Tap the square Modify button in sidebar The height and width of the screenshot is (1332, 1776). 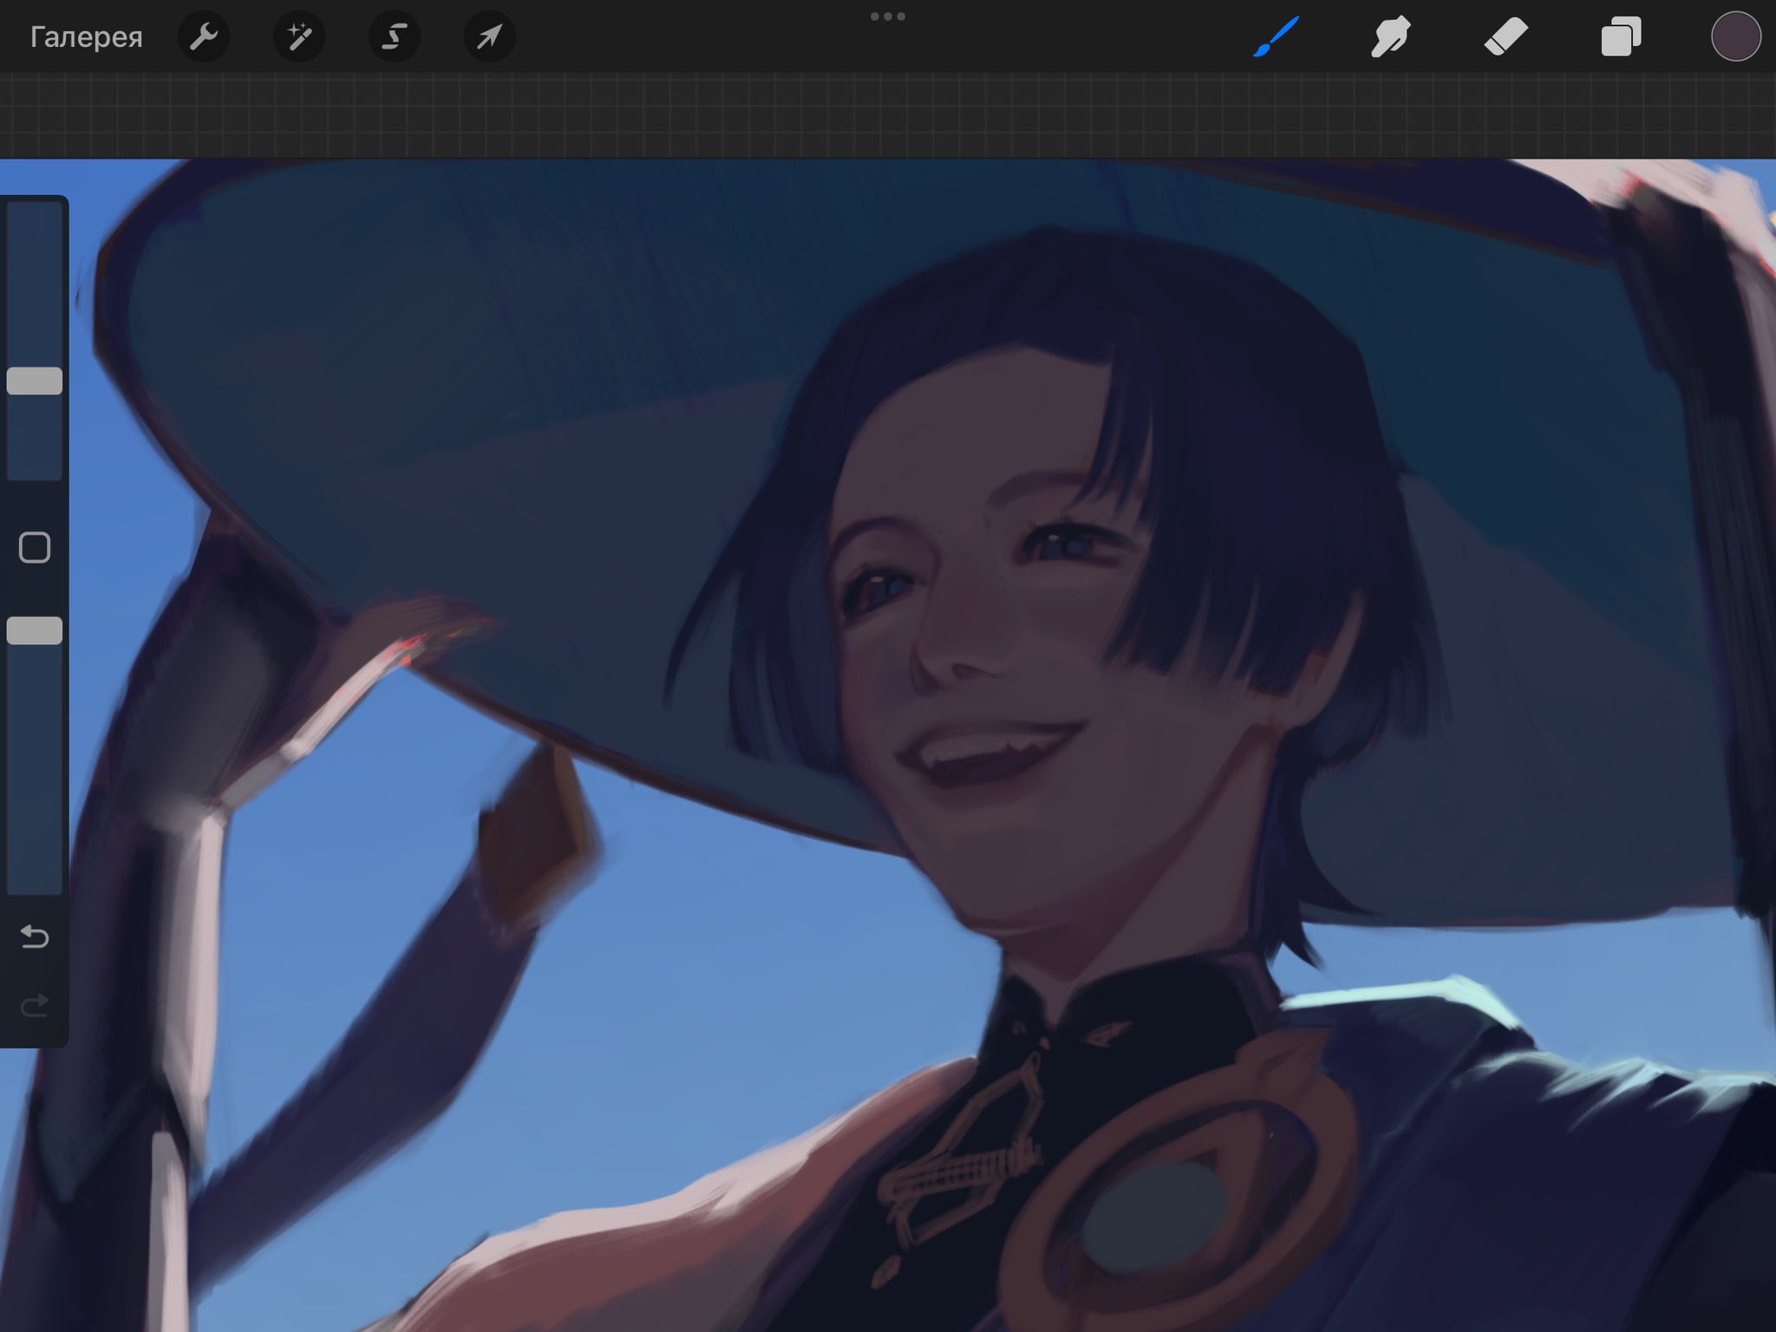(x=35, y=548)
